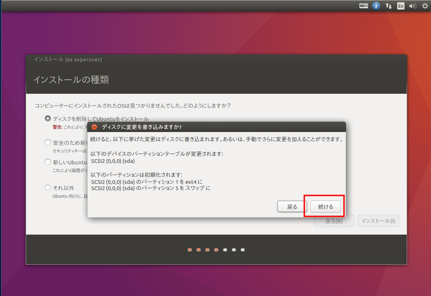Click the volume speaker icon
The height and width of the screenshot is (296, 431).
412,6
